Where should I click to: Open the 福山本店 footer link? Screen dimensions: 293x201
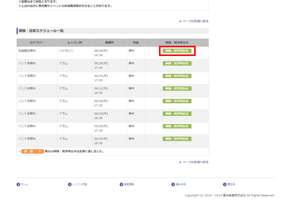pos(181,184)
